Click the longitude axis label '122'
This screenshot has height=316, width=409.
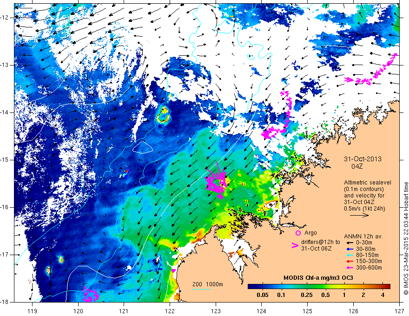click(170, 311)
